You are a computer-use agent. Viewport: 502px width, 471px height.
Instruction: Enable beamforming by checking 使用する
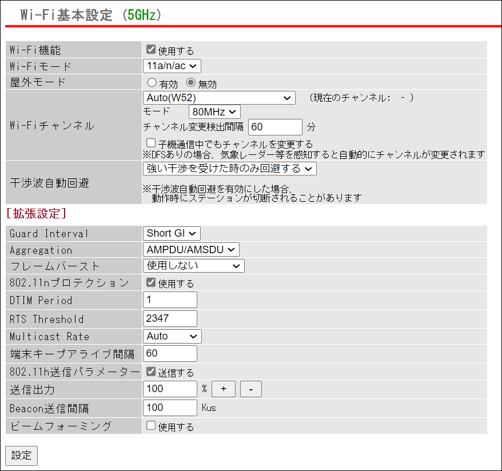(150, 425)
